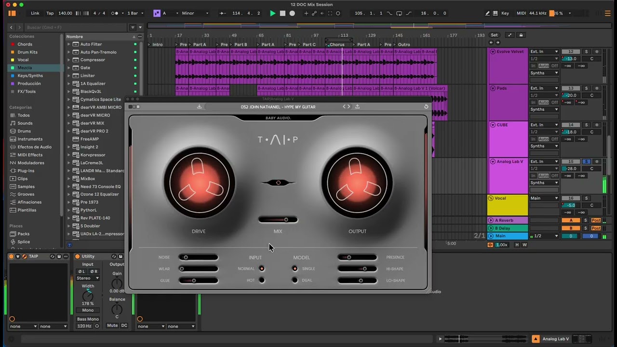Viewport: 617px width, 347px height.
Task: Click the Key button in the top bar
Action: (x=505, y=13)
